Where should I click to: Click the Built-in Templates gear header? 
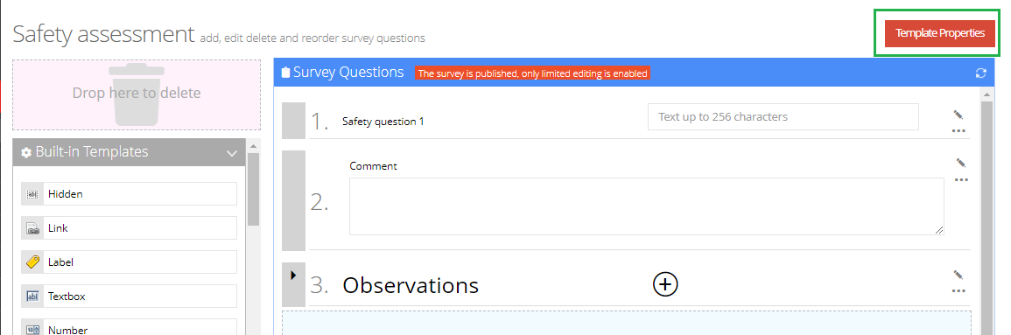129,152
